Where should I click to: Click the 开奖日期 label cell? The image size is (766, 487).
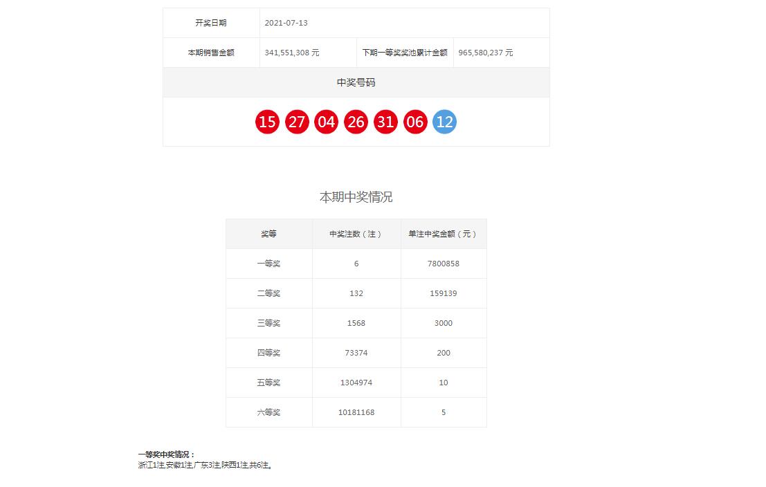[211, 23]
